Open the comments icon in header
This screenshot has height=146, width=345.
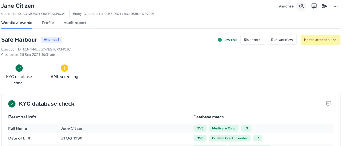coord(314,6)
